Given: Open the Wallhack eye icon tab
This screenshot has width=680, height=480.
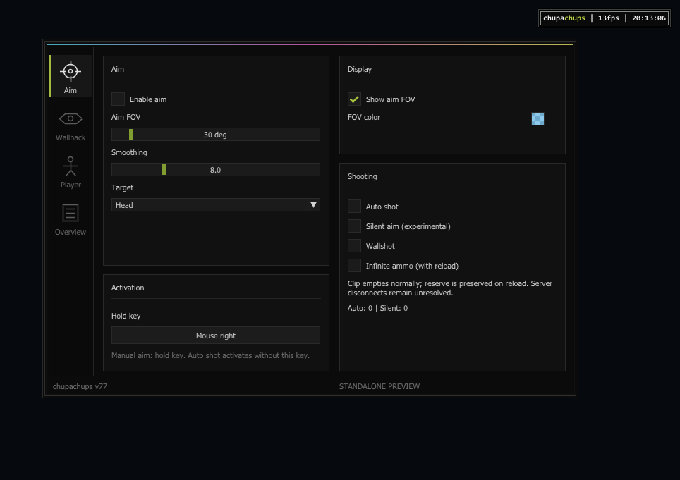Looking at the screenshot, I should tap(71, 118).
